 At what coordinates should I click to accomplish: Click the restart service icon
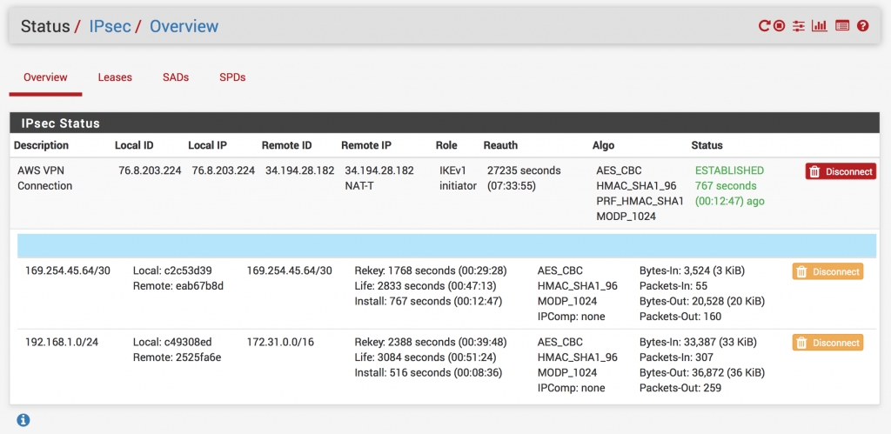(x=764, y=26)
